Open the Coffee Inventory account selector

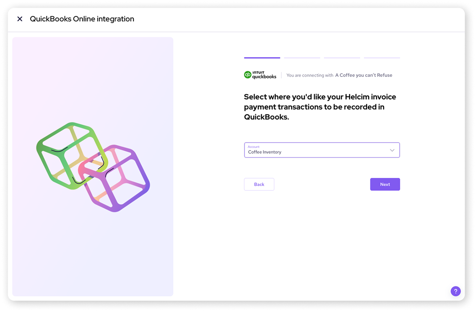pos(322,150)
